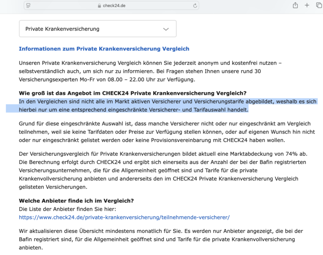Click the chevron in Private Krankenversicherung selector
The height and width of the screenshot is (255, 323).
[x=166, y=29]
